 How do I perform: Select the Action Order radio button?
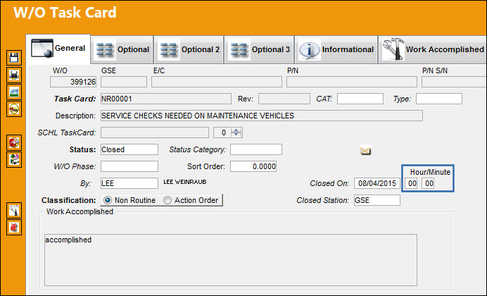[x=167, y=200]
